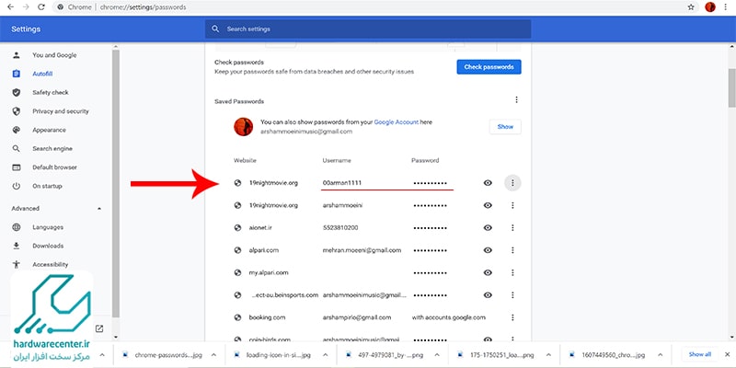Bookmark this page with the star icon
Image resolution: width=736 pixels, height=368 pixels.
[x=691, y=7]
